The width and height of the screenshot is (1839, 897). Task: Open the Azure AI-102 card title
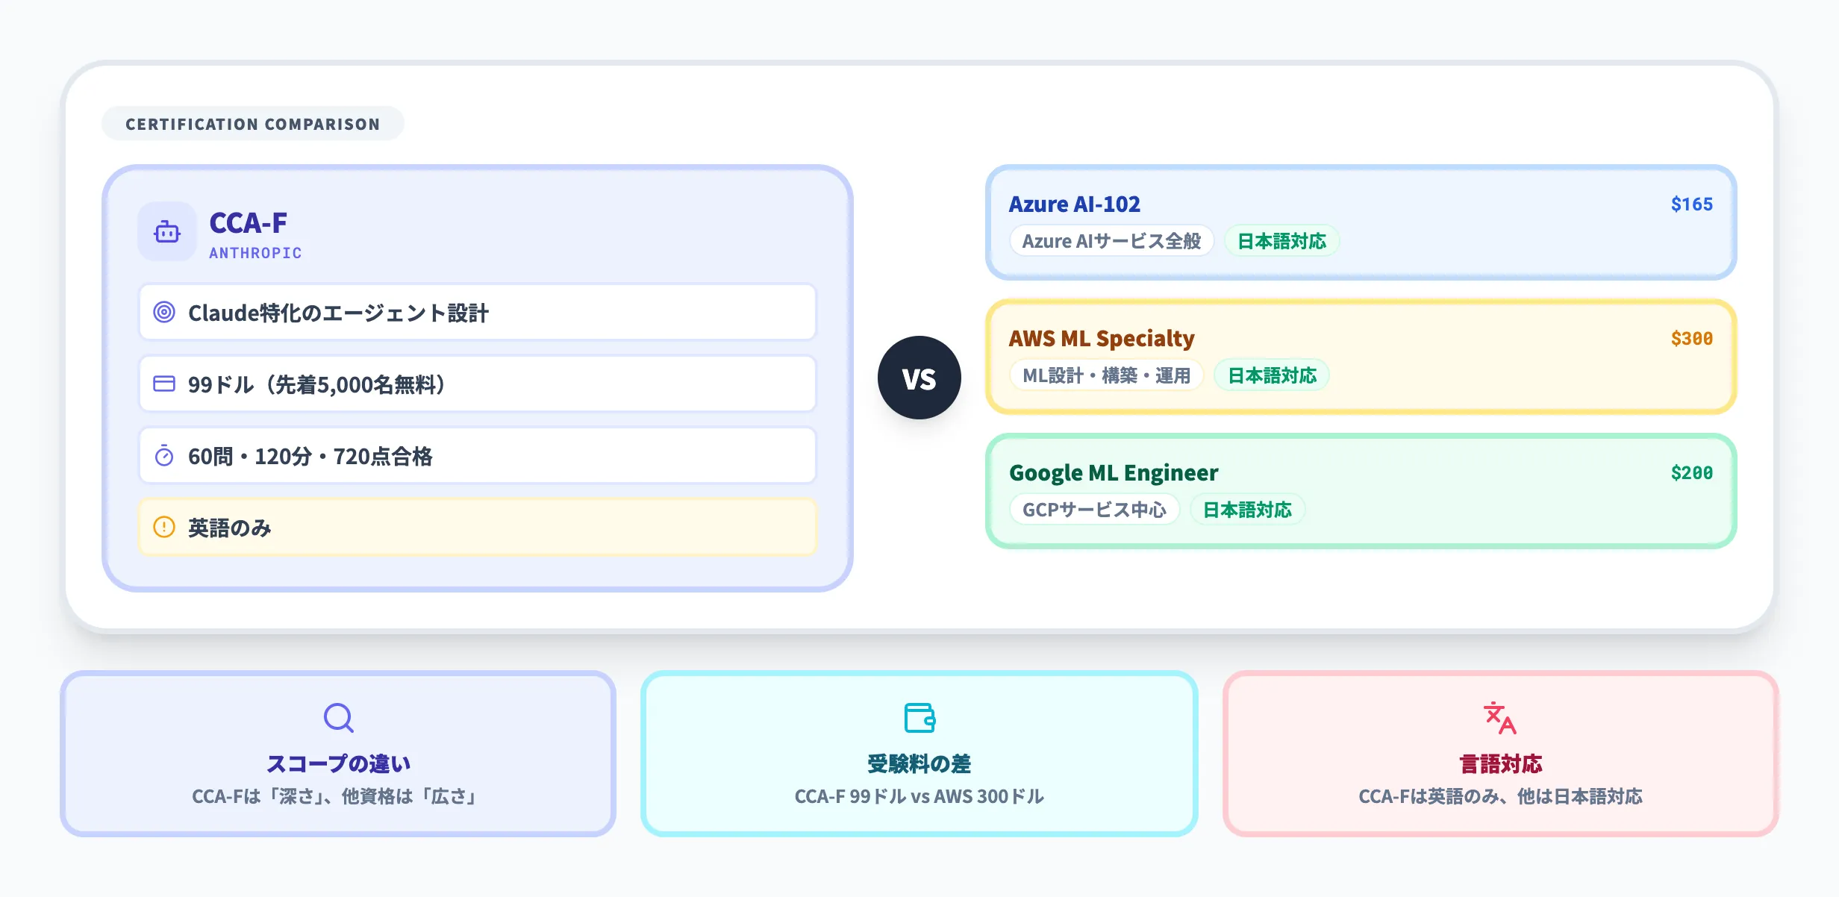click(1075, 204)
